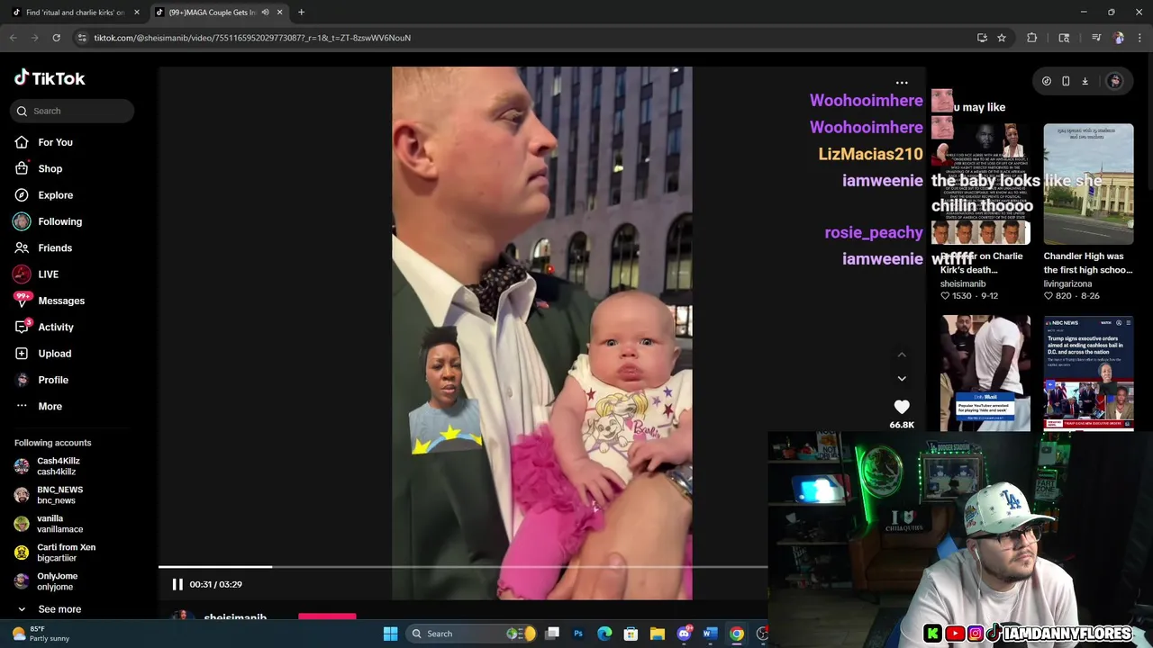Mute the tab via speaker icon
1153x648 pixels.
265,13
